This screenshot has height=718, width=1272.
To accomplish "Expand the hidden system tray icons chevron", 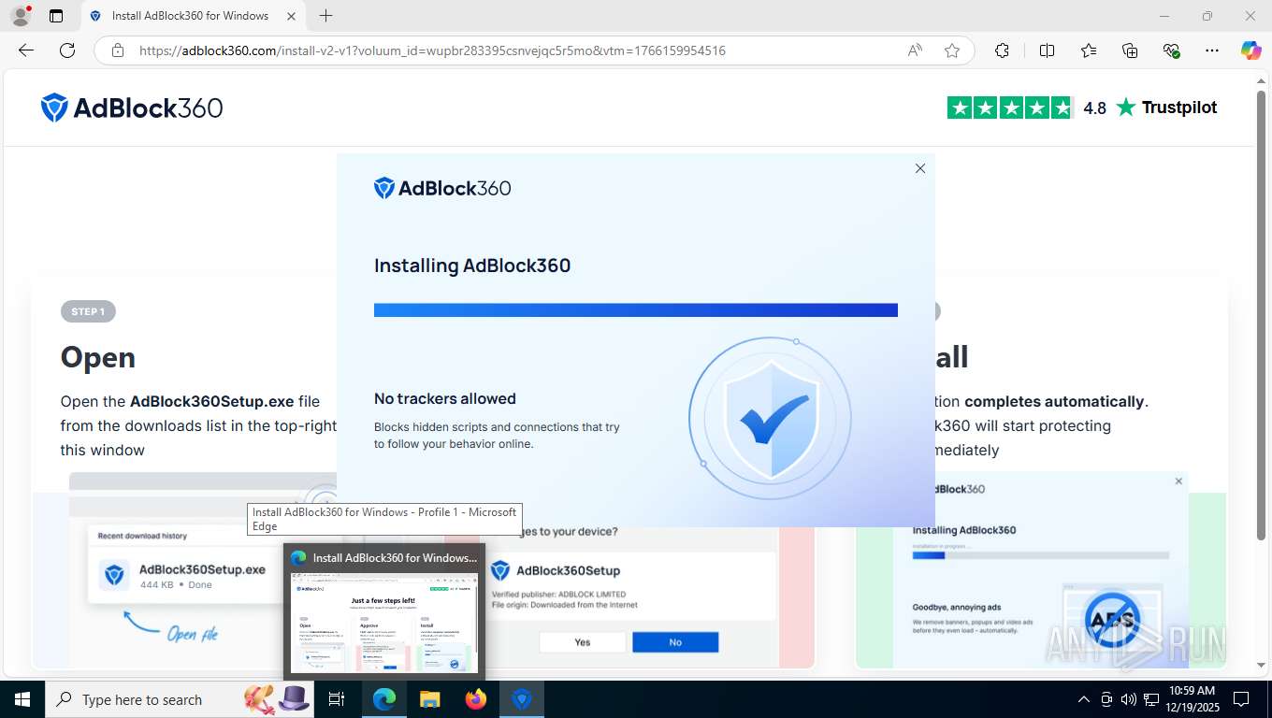I will pos(1084,699).
